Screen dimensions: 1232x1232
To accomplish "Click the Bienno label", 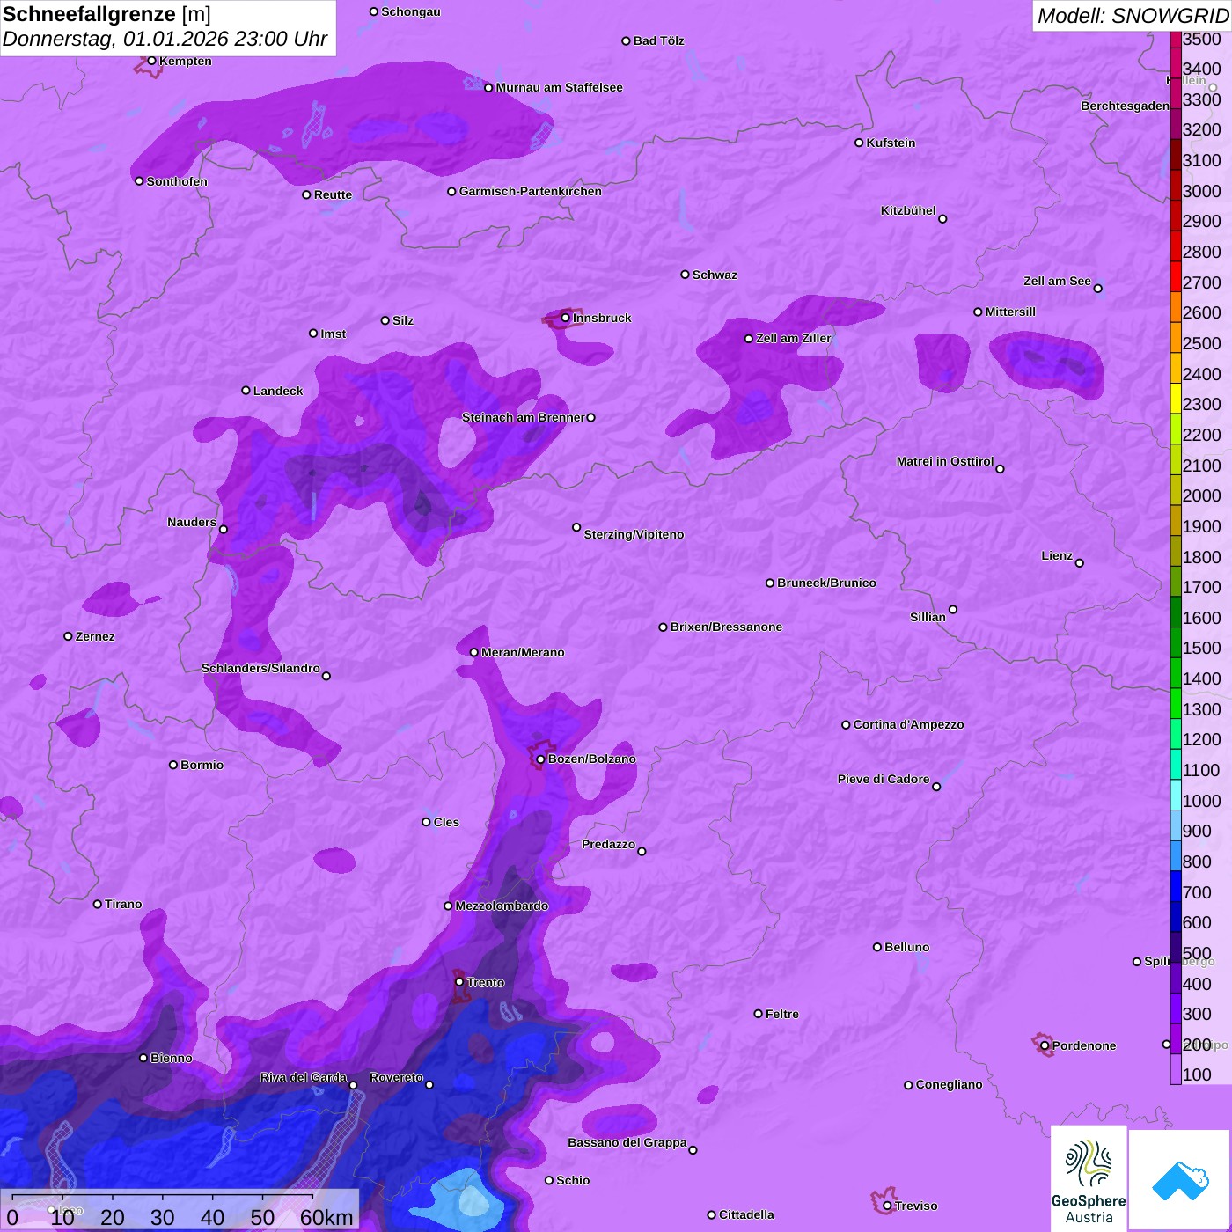I will coord(171,1058).
